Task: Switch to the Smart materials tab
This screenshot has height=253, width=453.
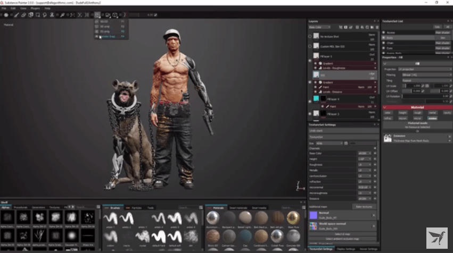Action: 238,208
